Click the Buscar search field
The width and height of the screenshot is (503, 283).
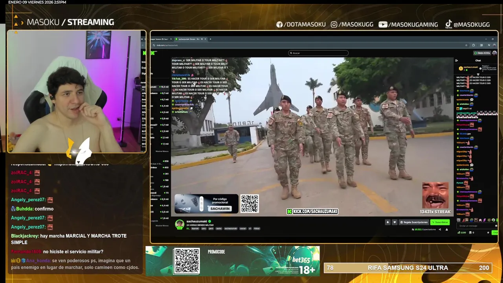pos(318,53)
